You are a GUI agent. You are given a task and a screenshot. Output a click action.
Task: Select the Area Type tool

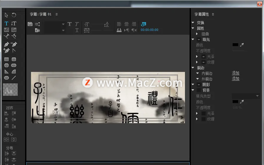(x=6, y=30)
